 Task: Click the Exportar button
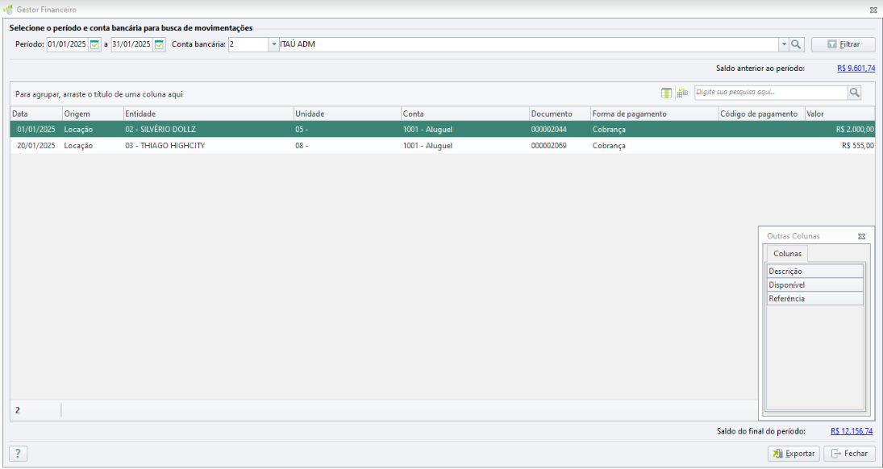pos(793,453)
